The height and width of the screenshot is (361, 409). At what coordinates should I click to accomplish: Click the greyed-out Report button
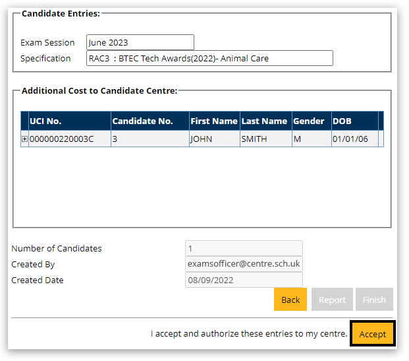click(x=332, y=300)
